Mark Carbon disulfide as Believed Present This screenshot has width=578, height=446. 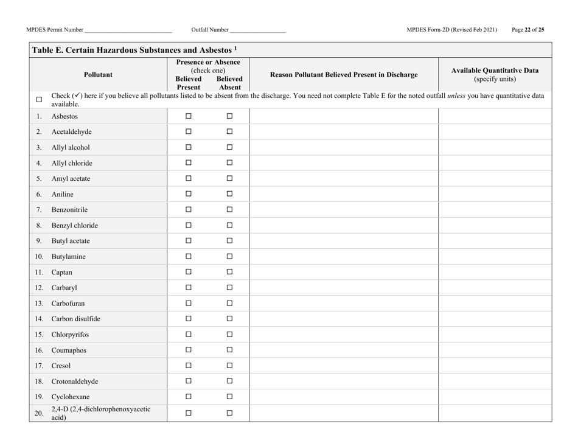(x=188, y=318)
